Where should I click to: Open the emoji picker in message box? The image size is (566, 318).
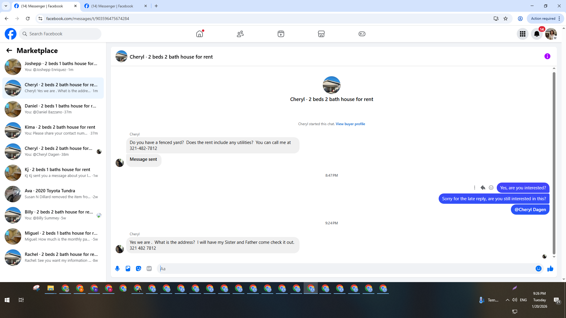(539, 269)
